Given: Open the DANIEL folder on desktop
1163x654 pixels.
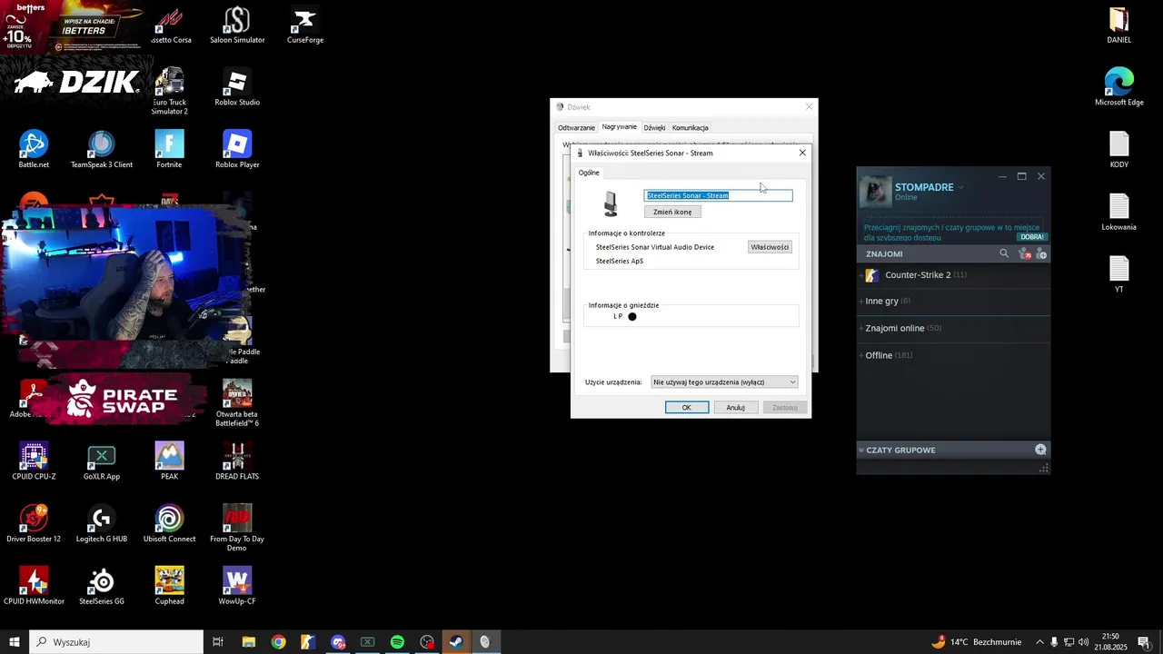Looking at the screenshot, I should [1118, 25].
